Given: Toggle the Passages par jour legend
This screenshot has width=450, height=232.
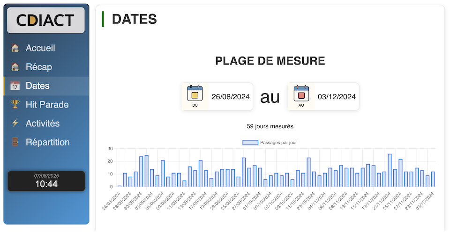Looking at the screenshot, I should tap(270, 142).
